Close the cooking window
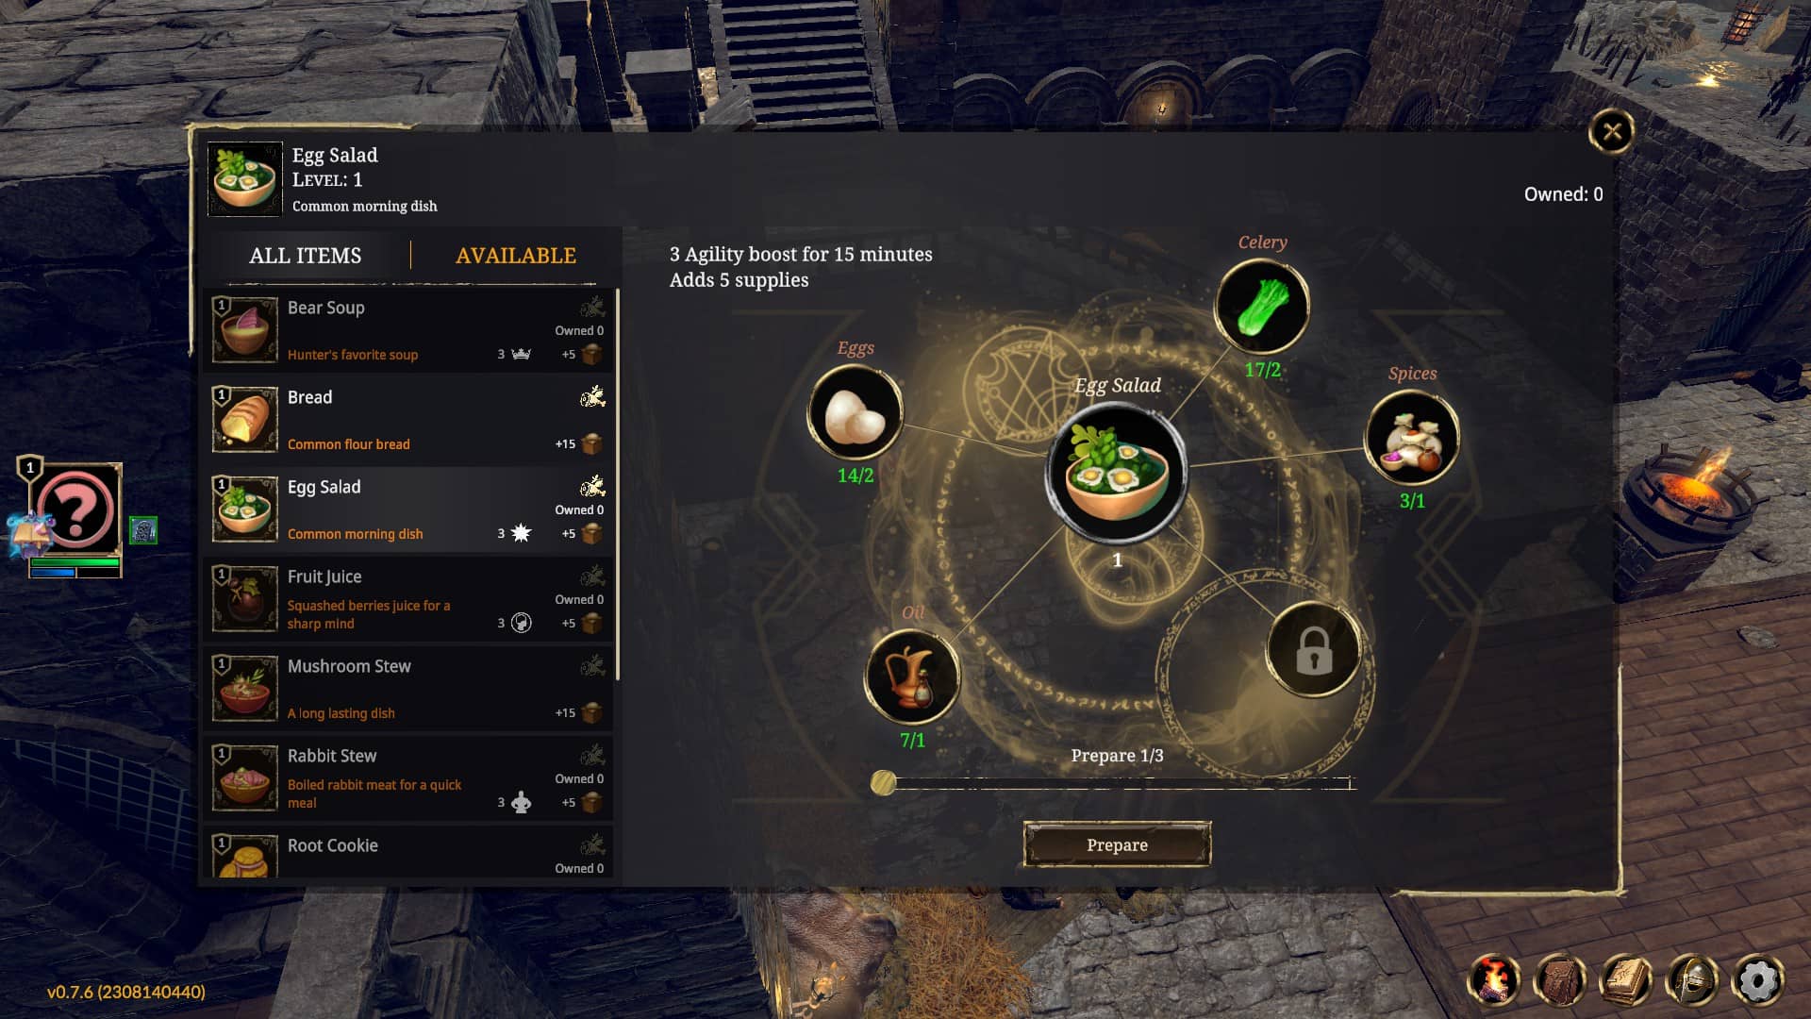The image size is (1811, 1019). pos(1612,131)
